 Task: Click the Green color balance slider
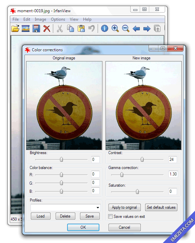point(61,183)
